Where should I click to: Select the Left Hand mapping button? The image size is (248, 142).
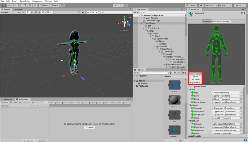pos(195,80)
